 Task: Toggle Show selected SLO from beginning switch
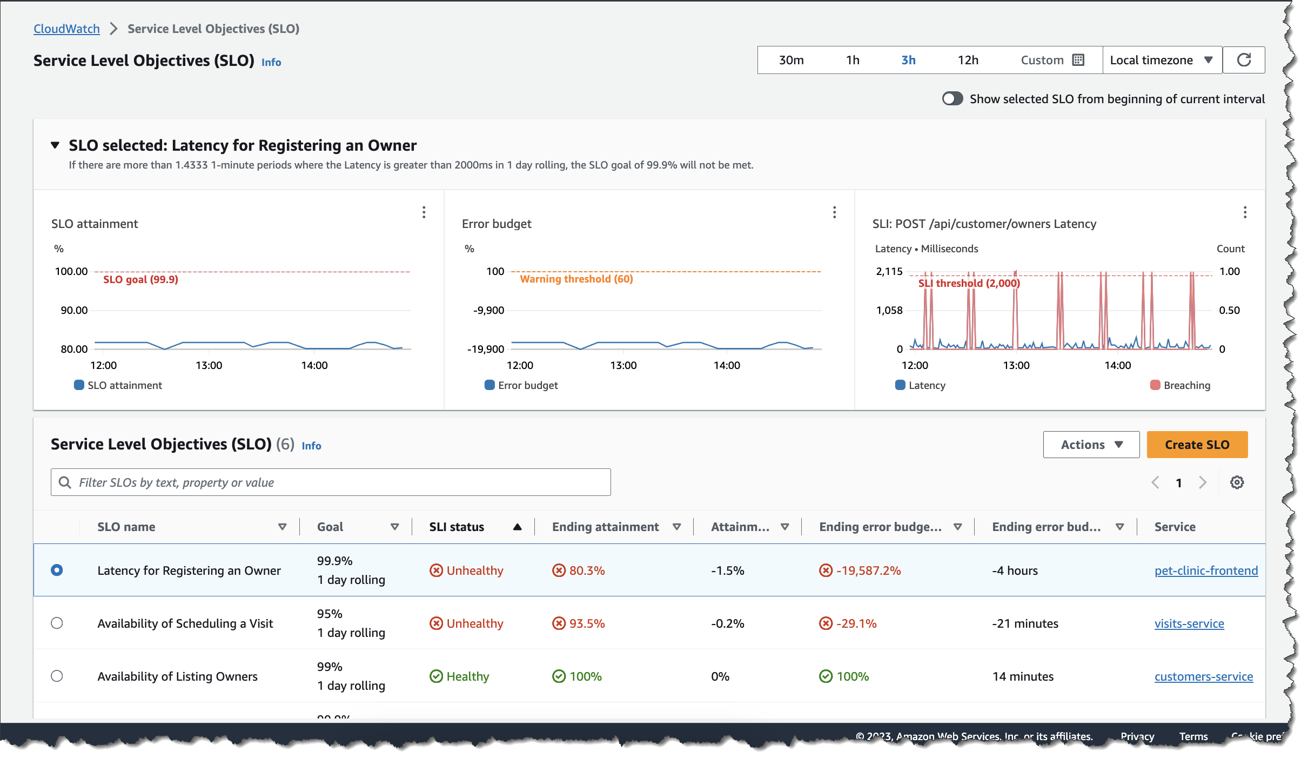point(952,99)
